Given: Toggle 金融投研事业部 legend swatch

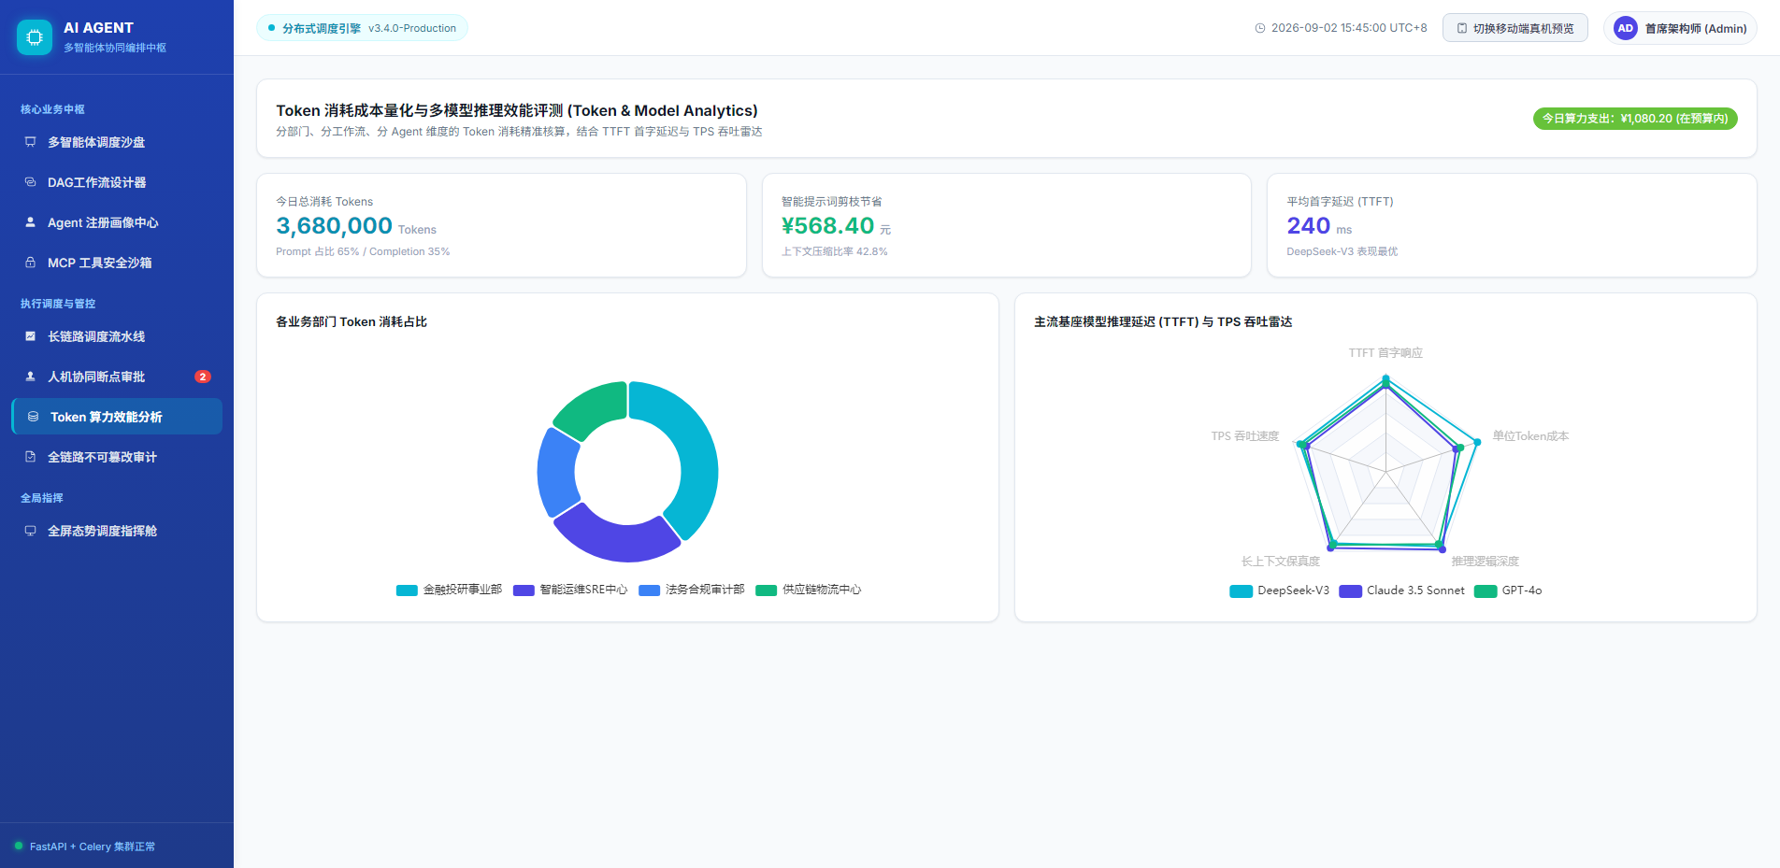Looking at the screenshot, I should click(407, 591).
